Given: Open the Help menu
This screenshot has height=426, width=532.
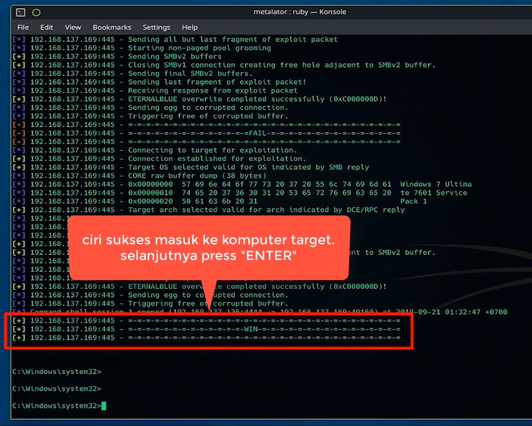Looking at the screenshot, I should click(x=190, y=28).
